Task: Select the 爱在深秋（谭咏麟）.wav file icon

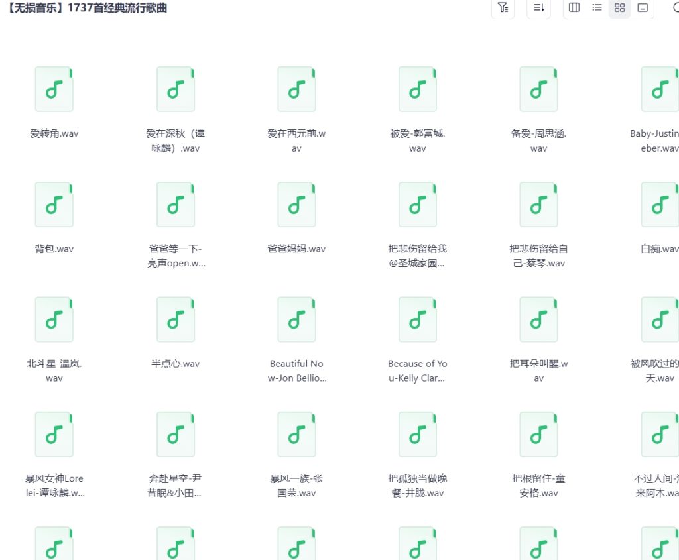Action: tap(176, 89)
